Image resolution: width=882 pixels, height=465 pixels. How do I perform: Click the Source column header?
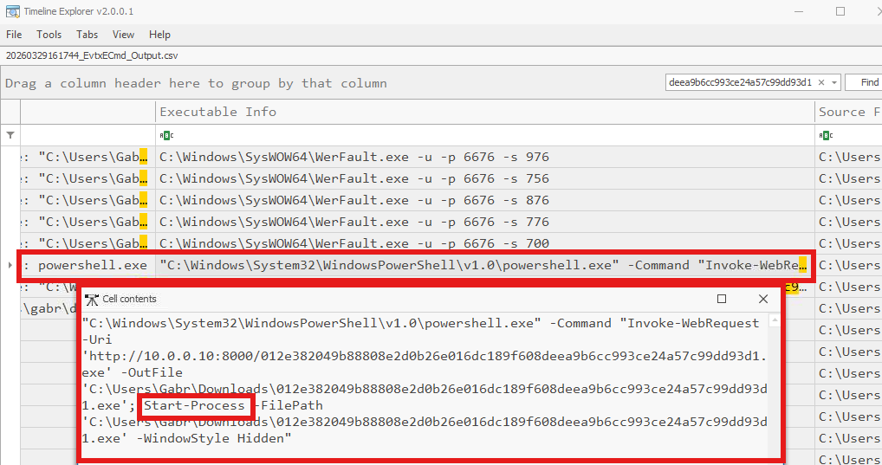pos(848,112)
